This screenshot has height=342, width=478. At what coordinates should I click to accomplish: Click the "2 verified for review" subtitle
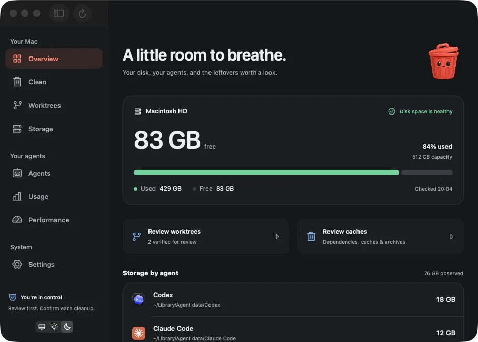(172, 242)
